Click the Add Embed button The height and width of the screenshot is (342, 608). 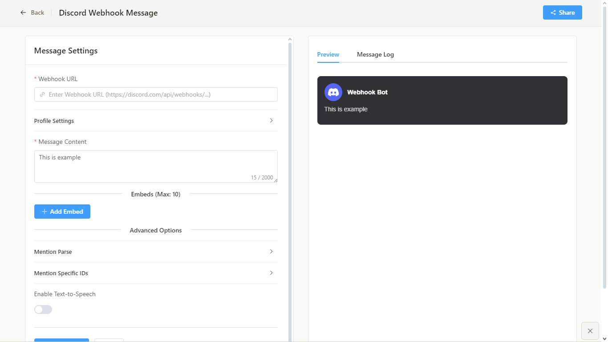(x=62, y=212)
